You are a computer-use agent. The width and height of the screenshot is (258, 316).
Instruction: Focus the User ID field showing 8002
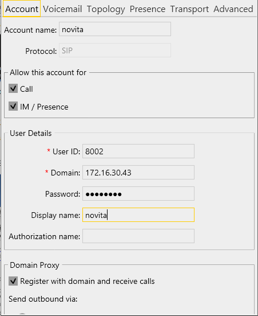[138, 151]
